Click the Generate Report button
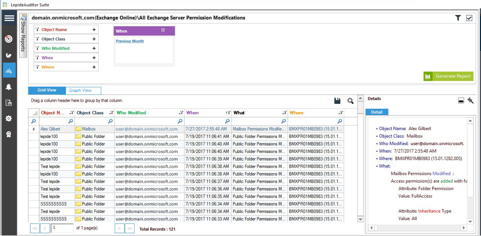Screen dimensions: 481x236 point(449,76)
